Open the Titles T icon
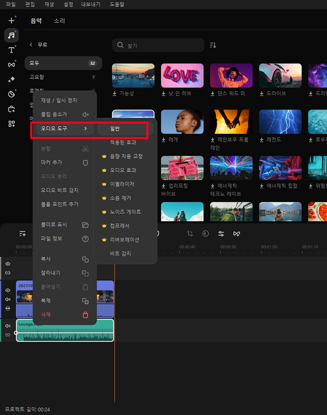 tap(12, 50)
